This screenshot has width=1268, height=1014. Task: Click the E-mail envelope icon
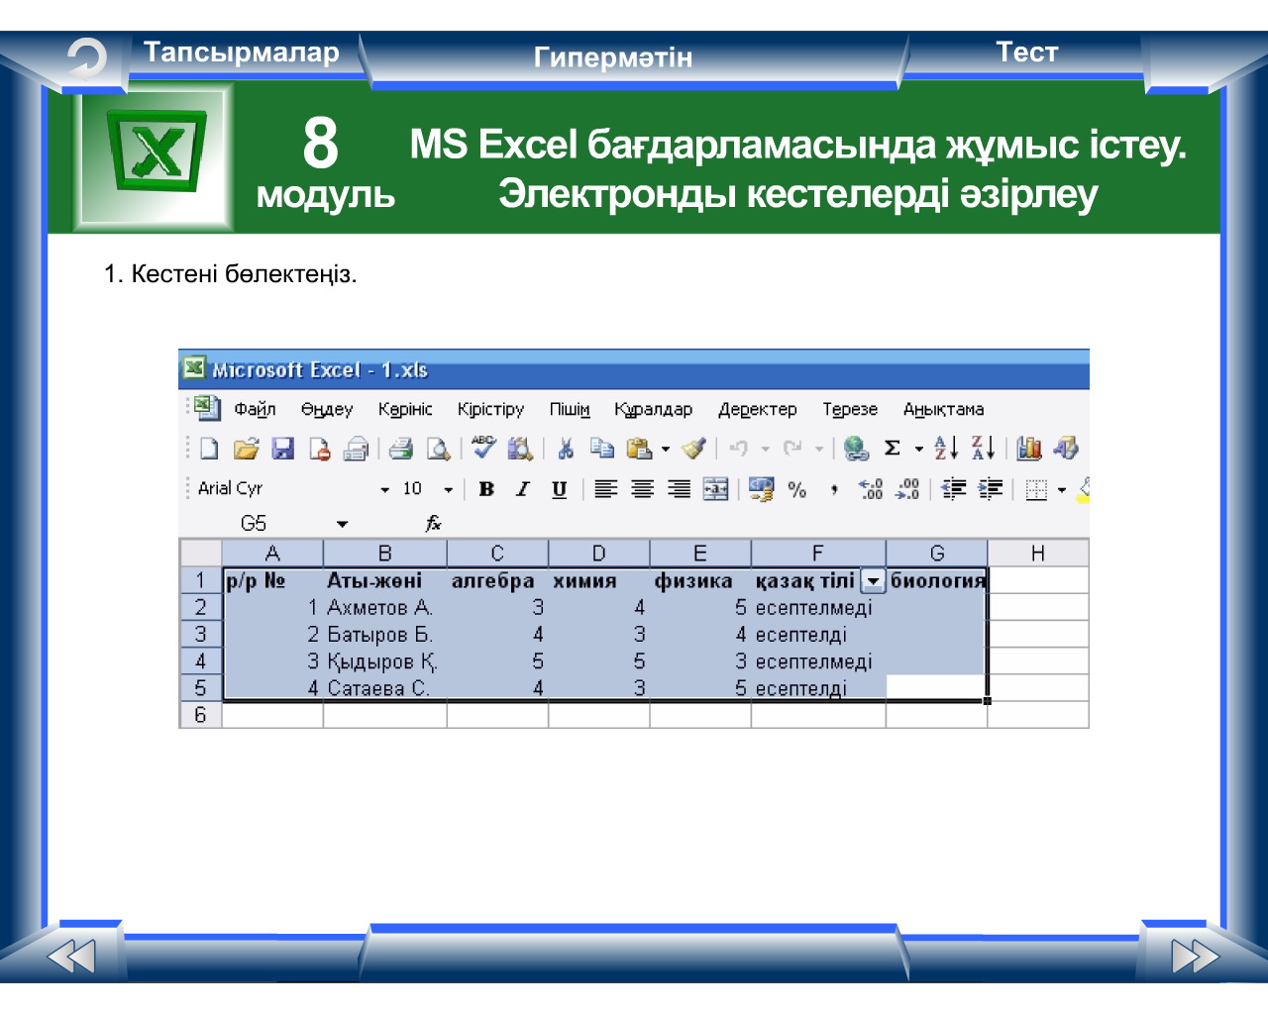pyautogui.click(x=356, y=449)
